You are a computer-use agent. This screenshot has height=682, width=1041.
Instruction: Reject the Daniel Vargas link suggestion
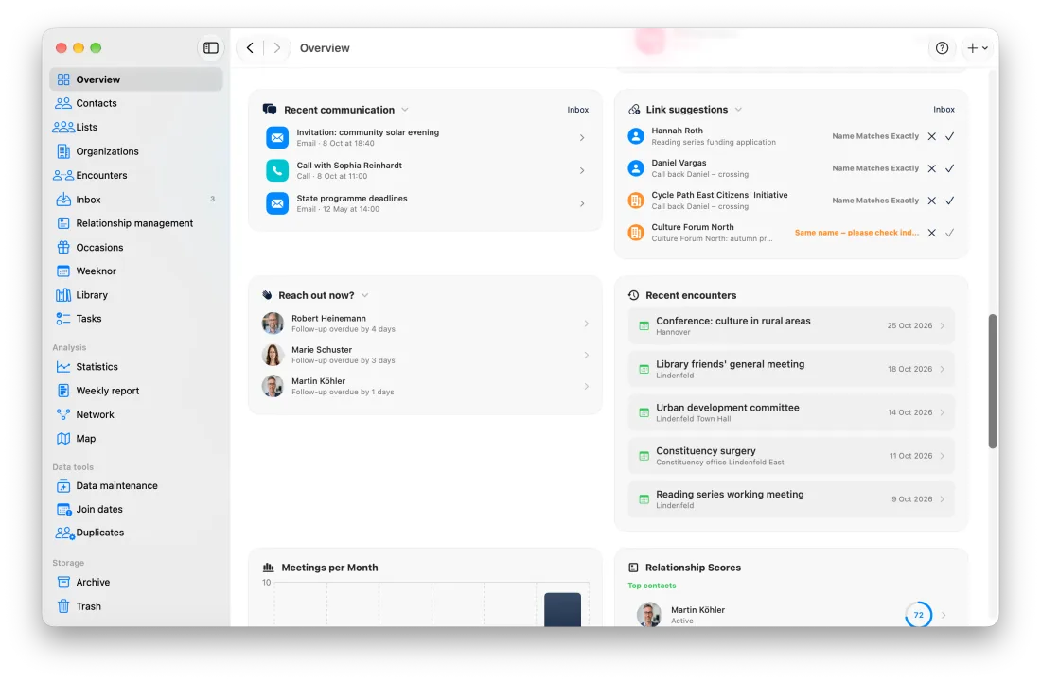pos(932,168)
